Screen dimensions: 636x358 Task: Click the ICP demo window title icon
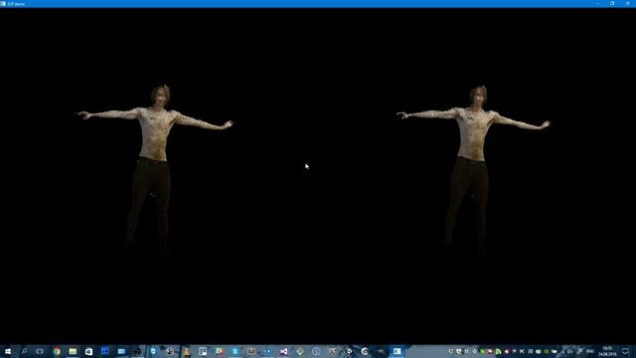point(4,4)
